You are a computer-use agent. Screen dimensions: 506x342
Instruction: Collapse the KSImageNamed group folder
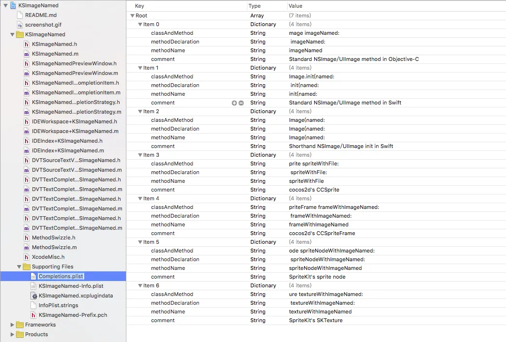pos(12,34)
